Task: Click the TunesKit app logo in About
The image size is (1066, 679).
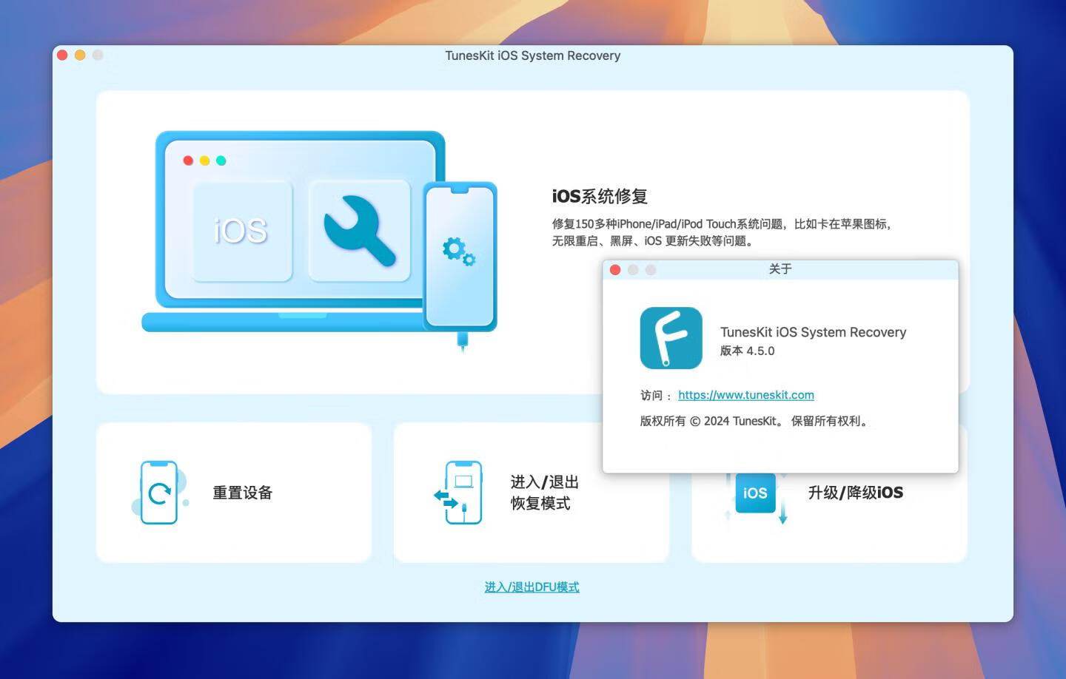Action: [671, 338]
